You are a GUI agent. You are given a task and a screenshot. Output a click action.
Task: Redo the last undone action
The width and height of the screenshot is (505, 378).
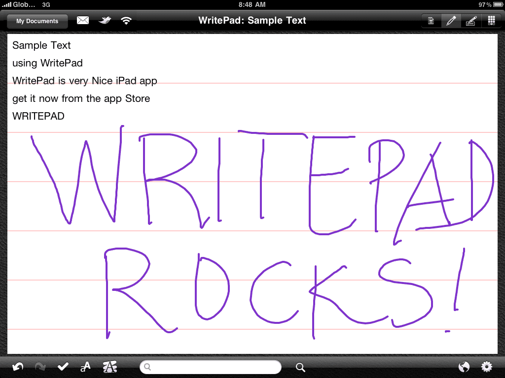coord(40,367)
